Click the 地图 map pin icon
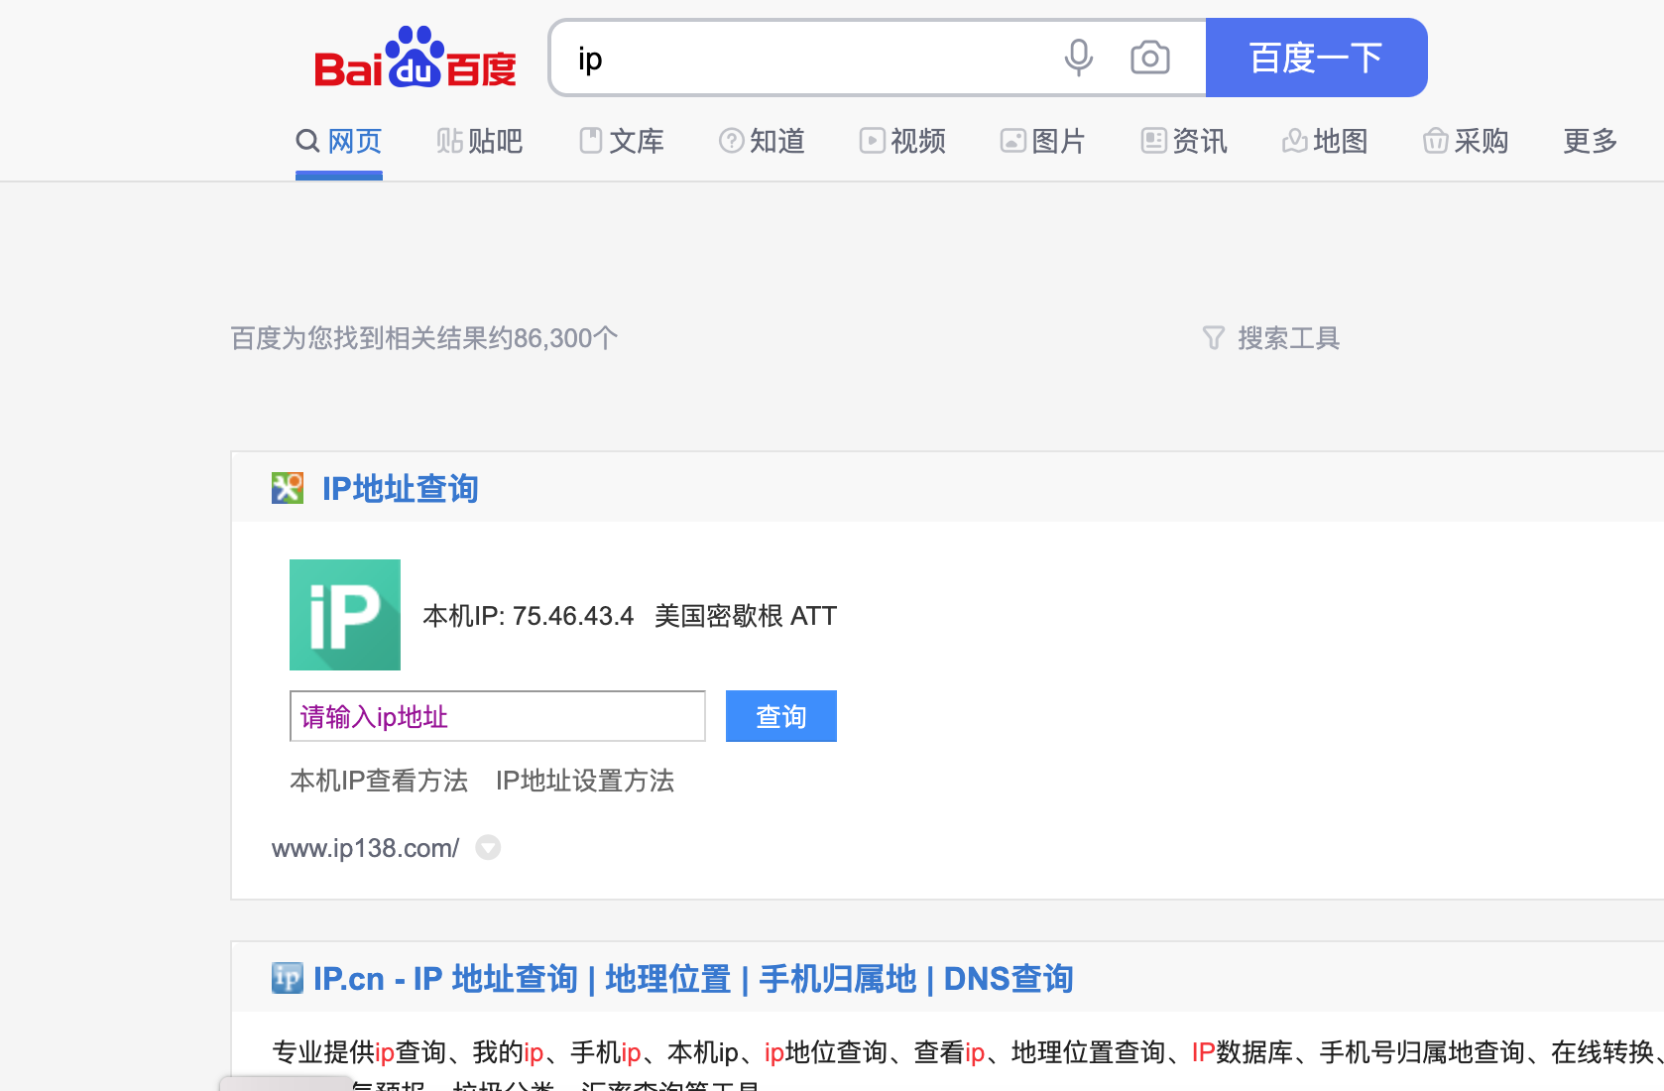This screenshot has height=1091, width=1664. [x=1295, y=141]
